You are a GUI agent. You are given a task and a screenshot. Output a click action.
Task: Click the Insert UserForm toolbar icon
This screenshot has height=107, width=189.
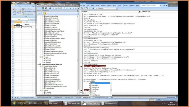coord(46,8)
